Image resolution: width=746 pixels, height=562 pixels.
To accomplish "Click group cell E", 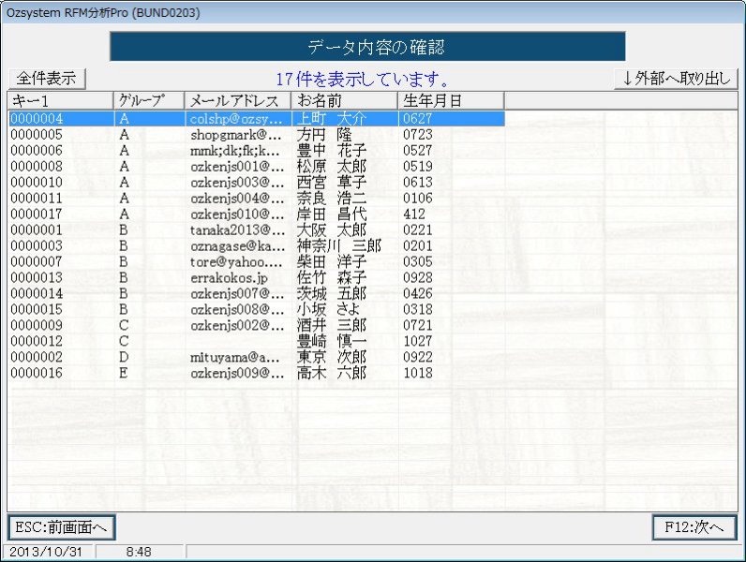I will click(123, 373).
